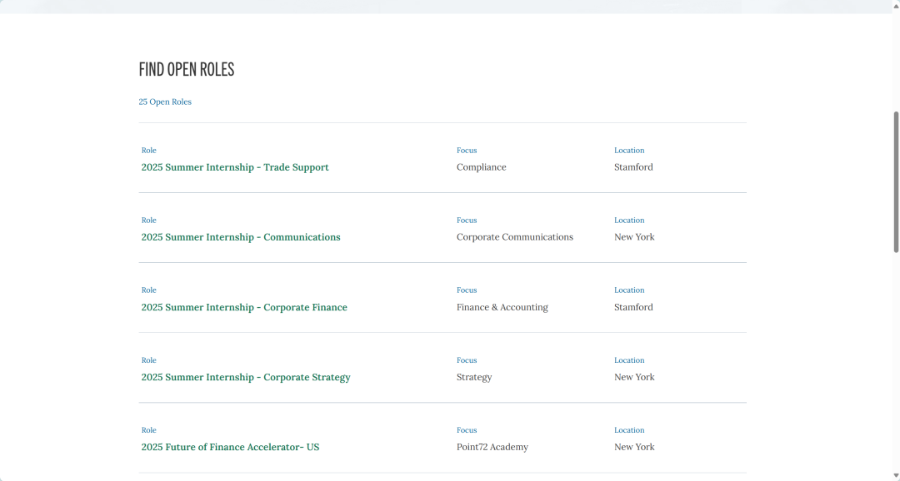
Task: Click the 25 Open Roles count text
Action: tap(165, 102)
